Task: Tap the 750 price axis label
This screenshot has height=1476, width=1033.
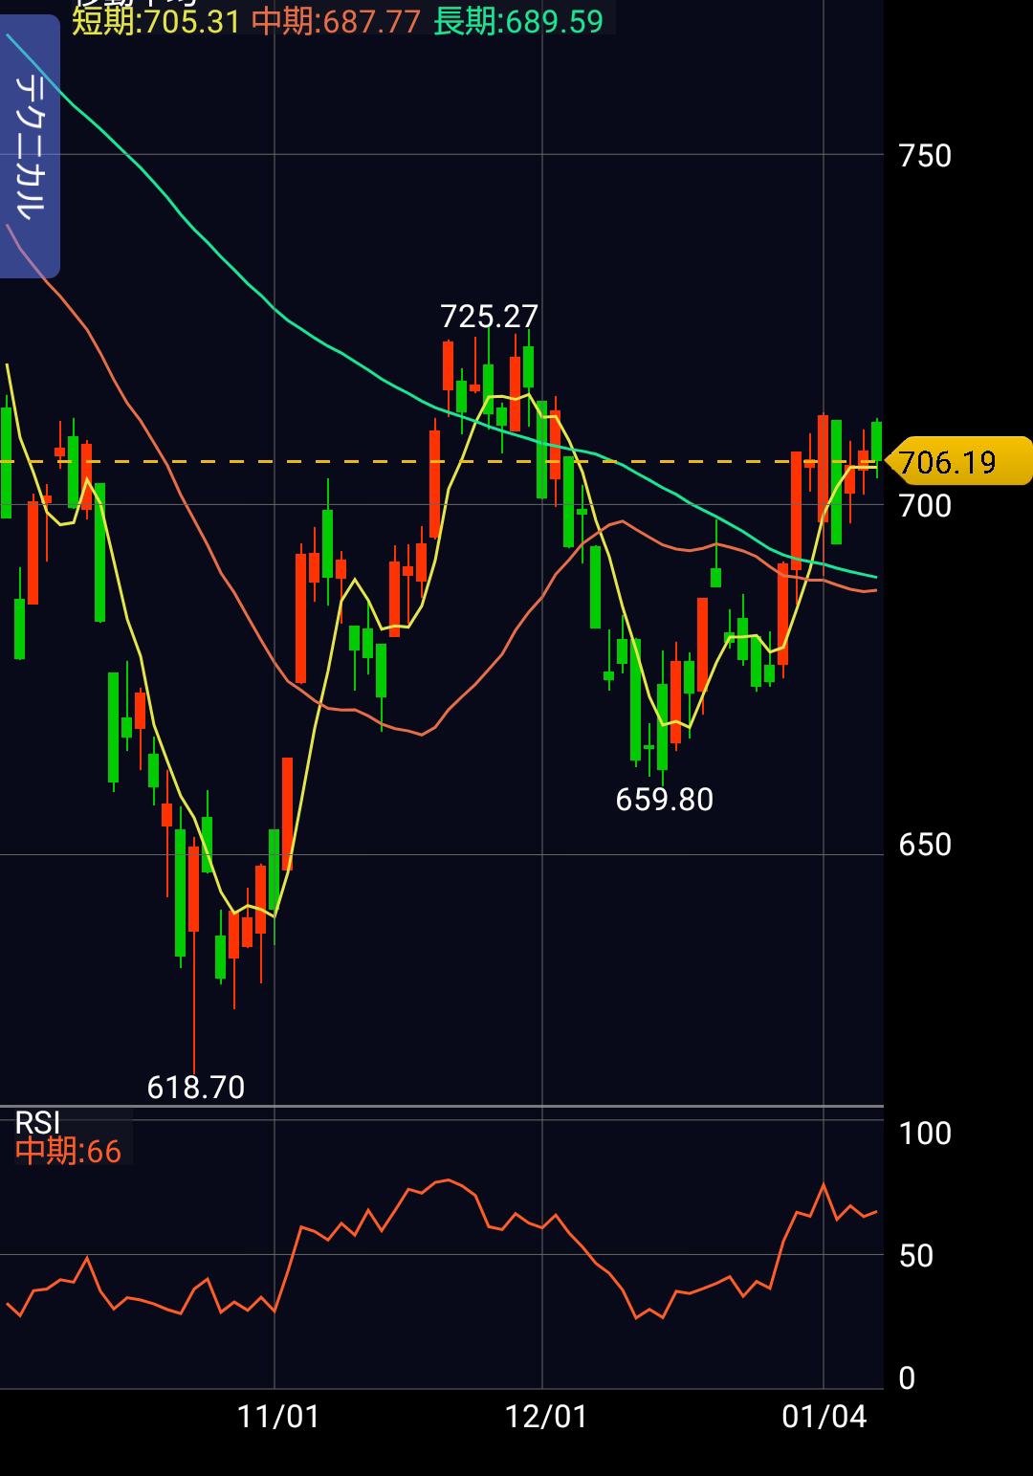Action: 925,156
